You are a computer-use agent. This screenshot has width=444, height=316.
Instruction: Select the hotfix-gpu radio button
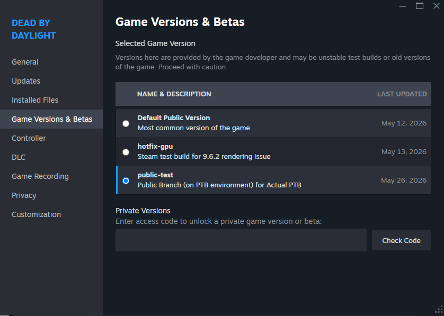click(126, 152)
